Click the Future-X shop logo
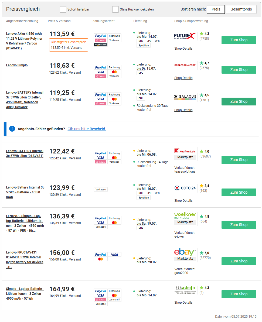Screen dimensions: 262x322 185,36
